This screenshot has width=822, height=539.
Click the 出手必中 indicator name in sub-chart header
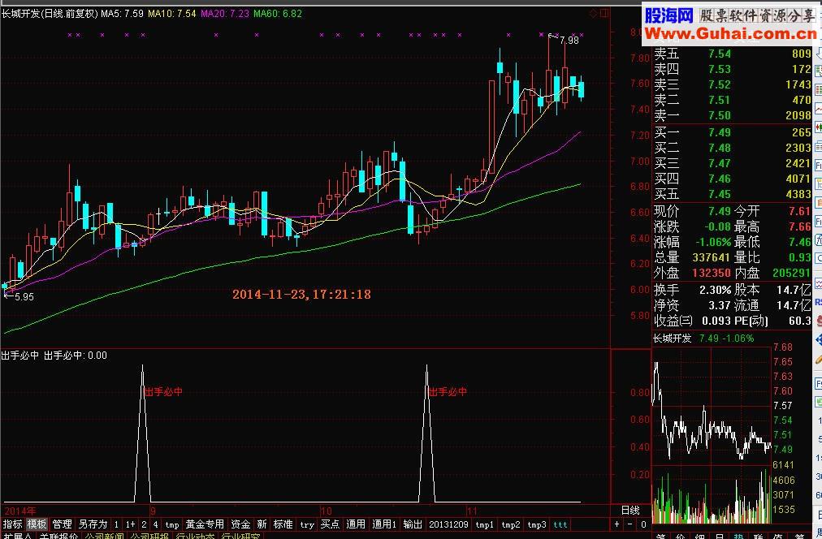[20, 356]
